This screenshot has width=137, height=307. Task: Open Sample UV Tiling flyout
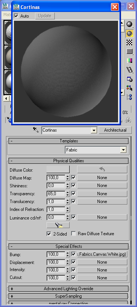130,52
